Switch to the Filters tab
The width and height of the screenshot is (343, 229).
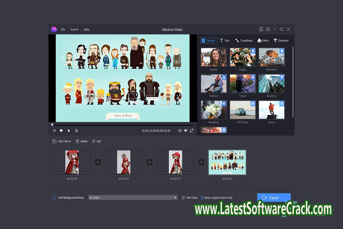pyautogui.click(x=263, y=41)
